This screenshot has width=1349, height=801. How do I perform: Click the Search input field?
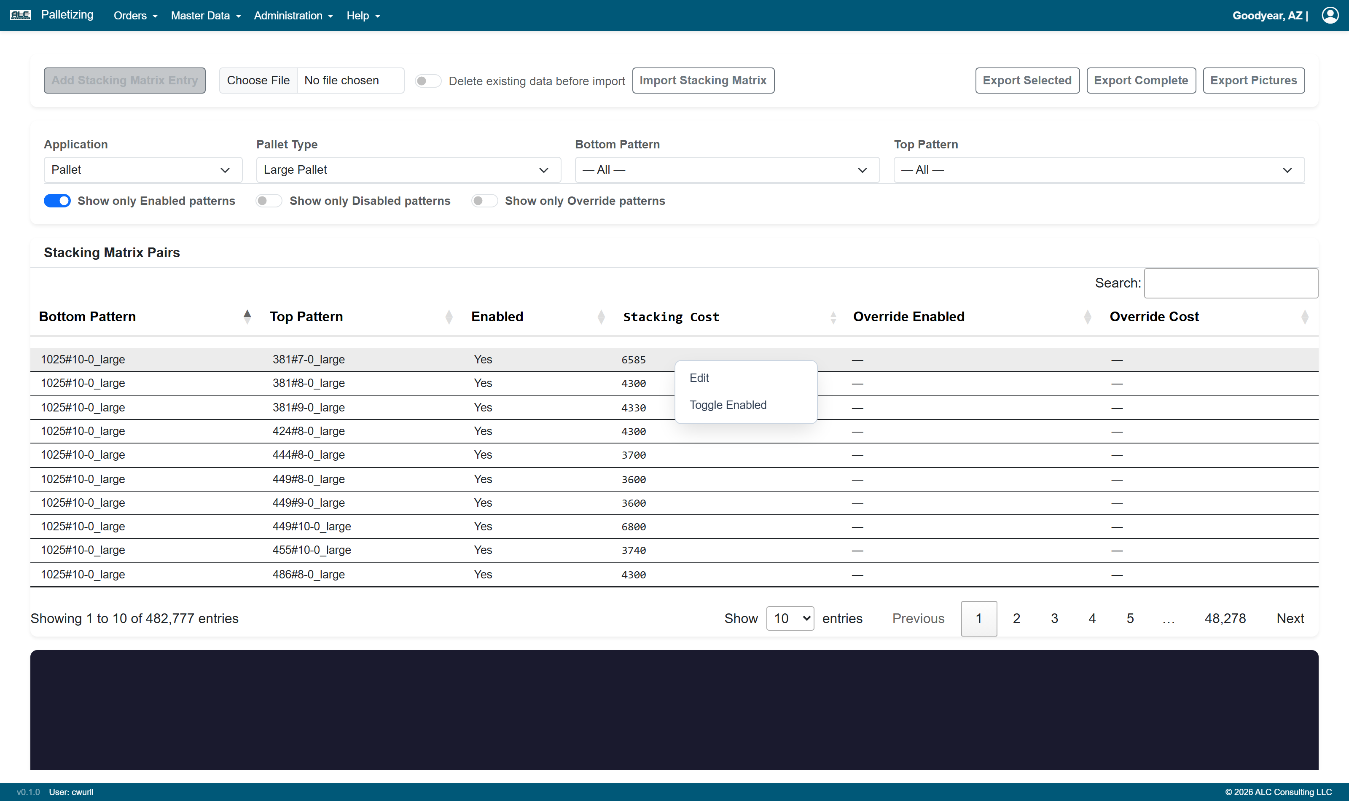(1231, 283)
